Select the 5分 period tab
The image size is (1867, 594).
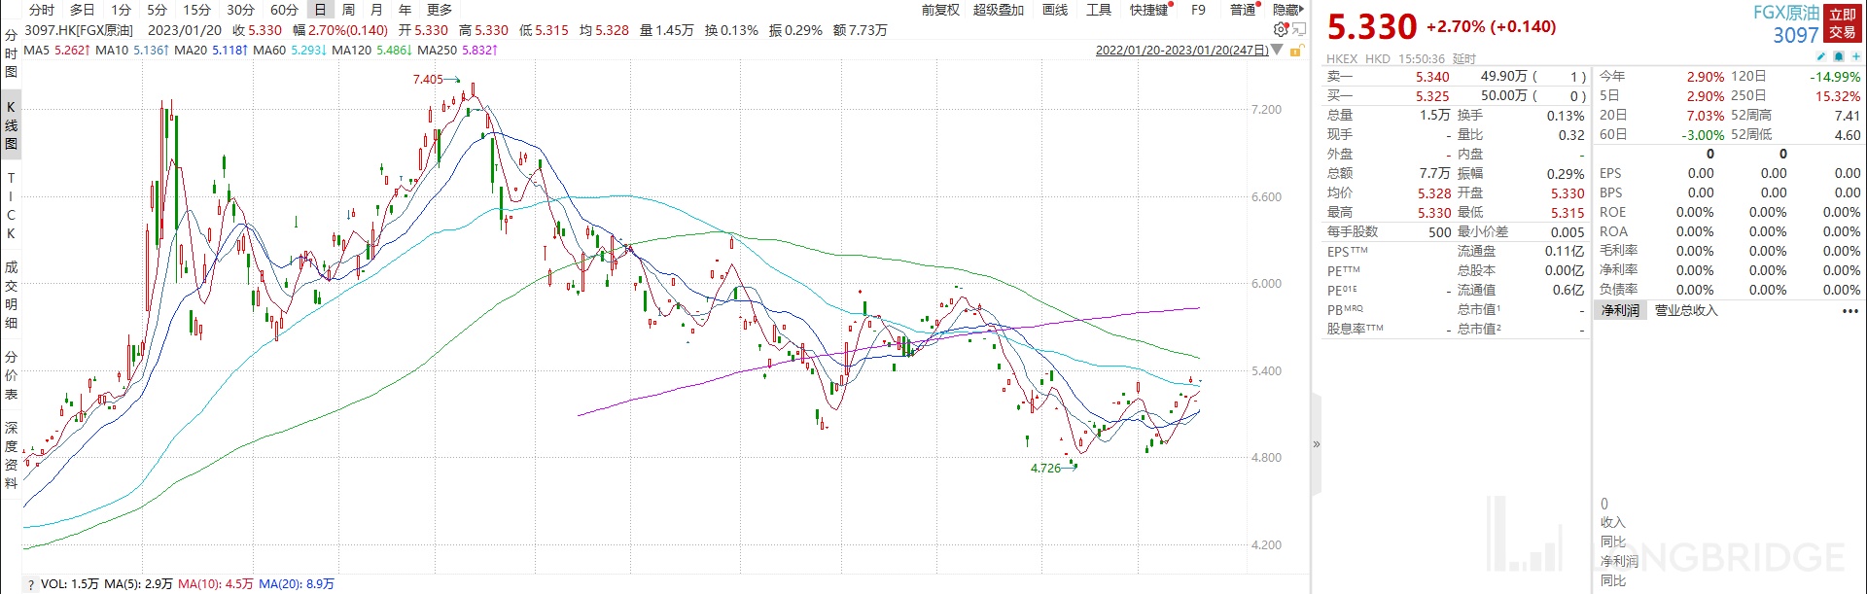tap(157, 10)
